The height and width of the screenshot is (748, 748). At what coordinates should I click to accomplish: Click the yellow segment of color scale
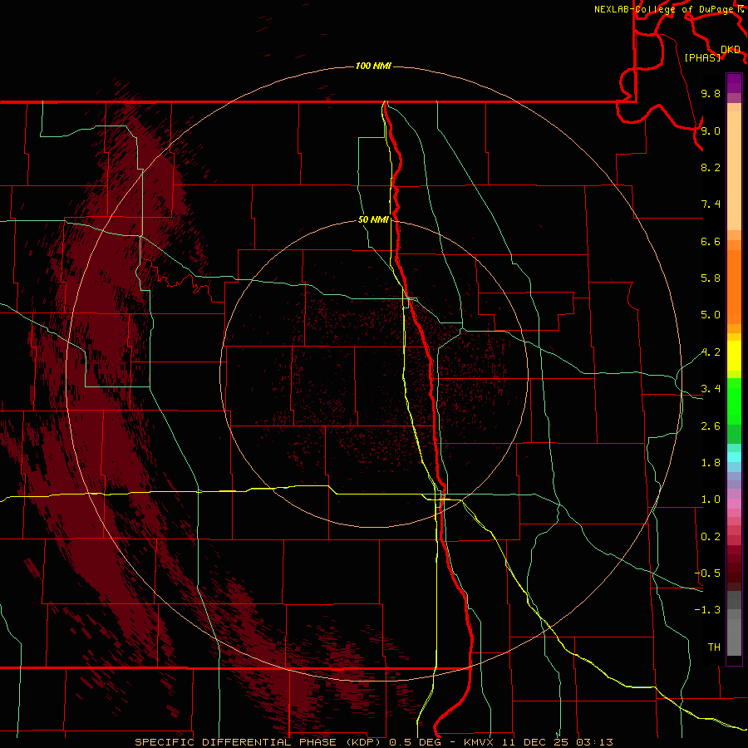click(734, 356)
